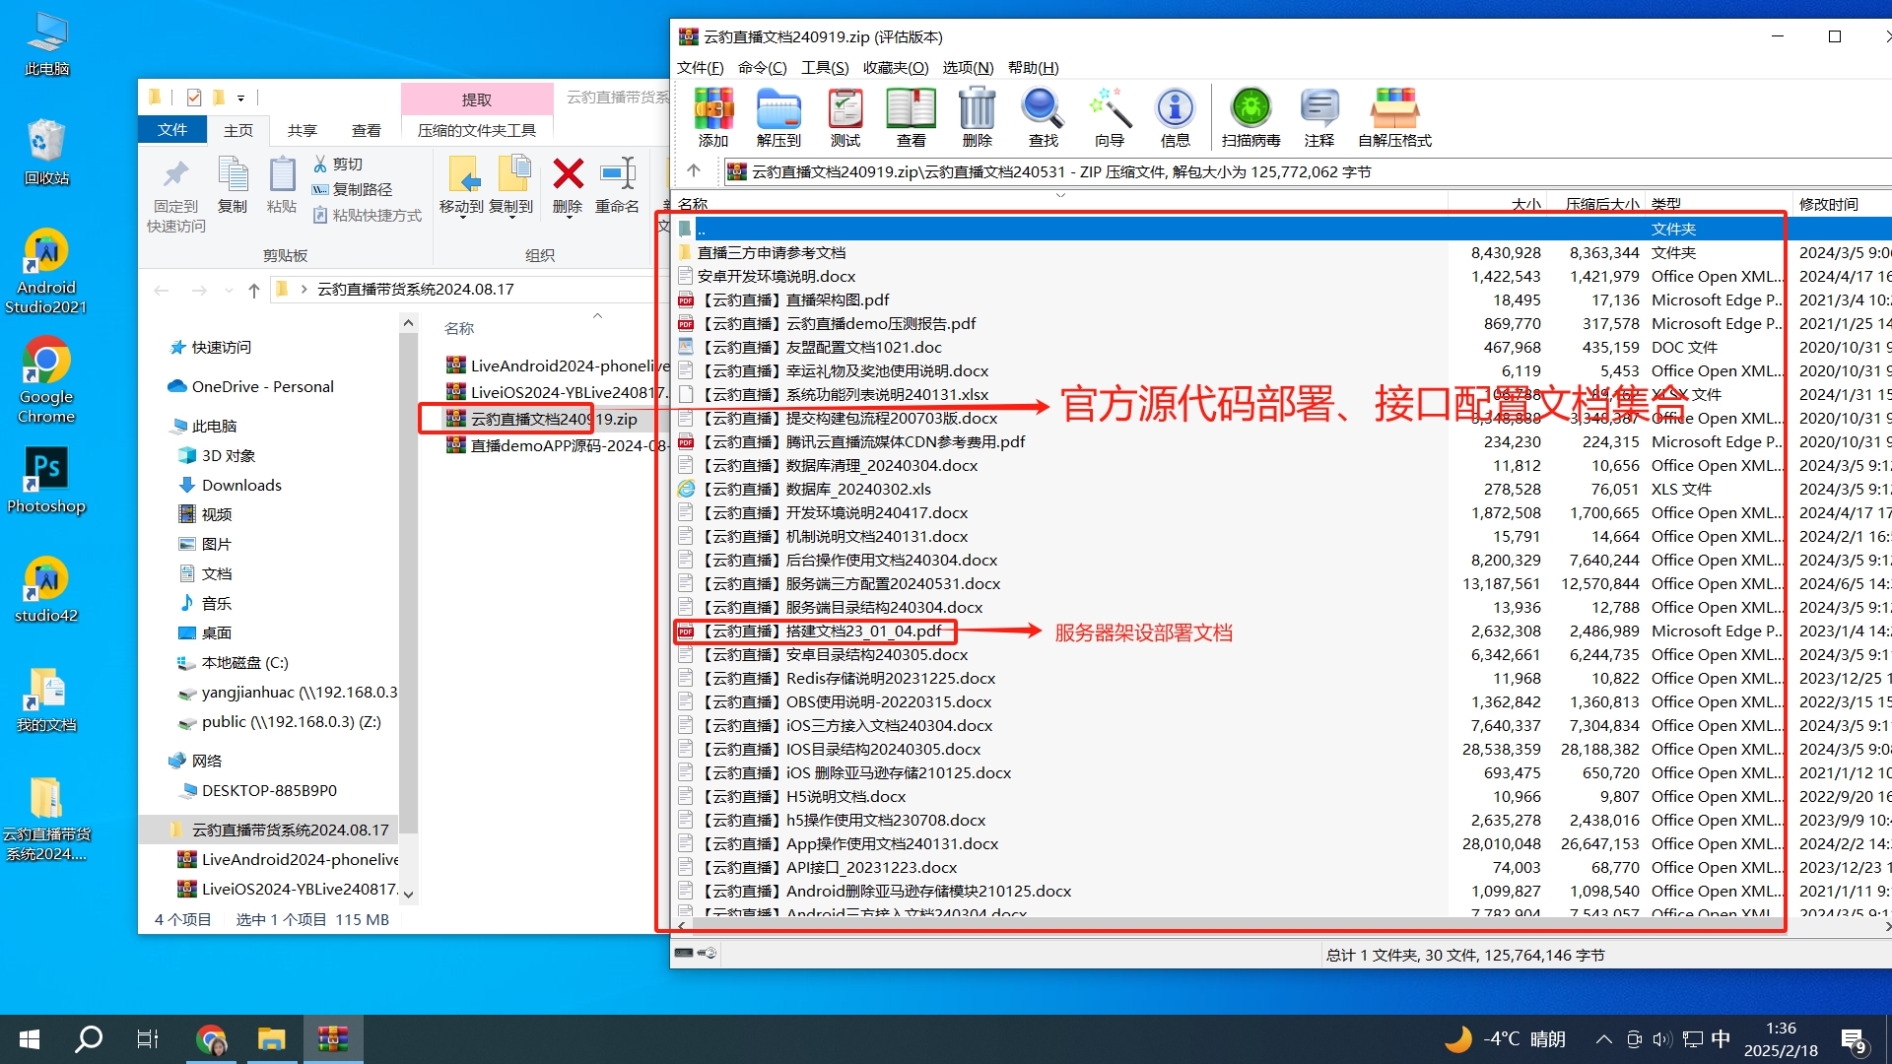The width and height of the screenshot is (1892, 1064).
Task: Open WinRAR Help (帮助) menu
Action: tap(1033, 67)
